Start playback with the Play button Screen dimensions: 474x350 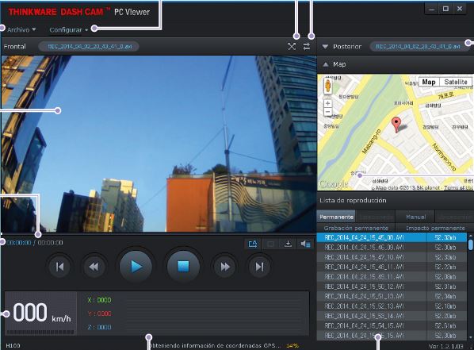pos(136,267)
